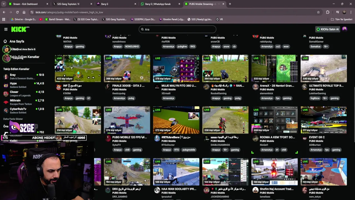Open CyberRulzTv followed channel
355x200 pixels.
(x=24, y=111)
